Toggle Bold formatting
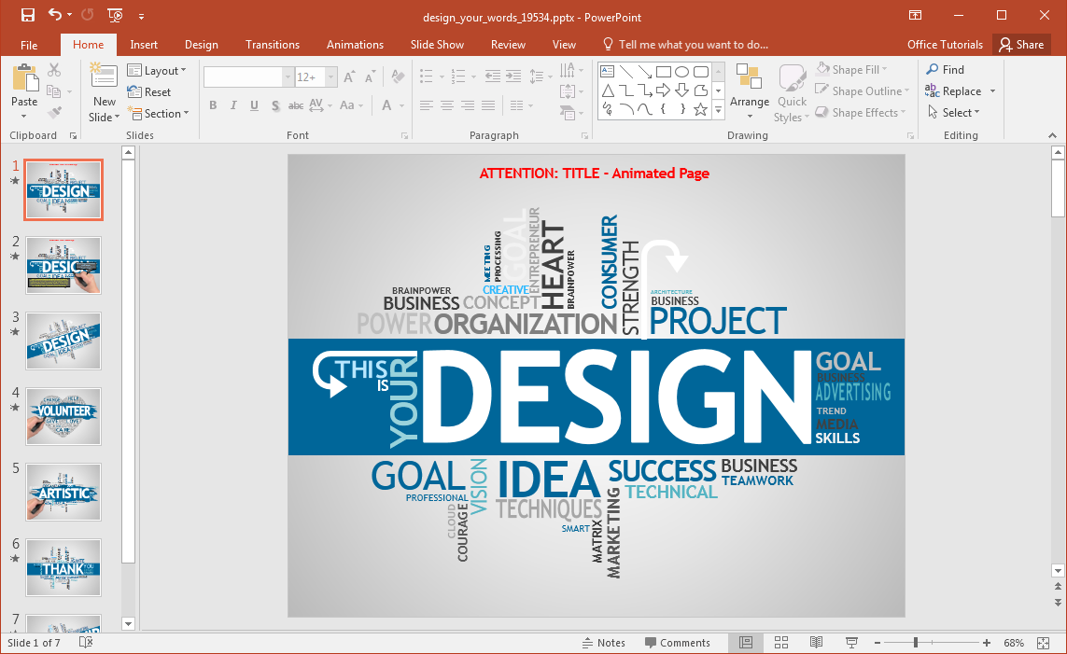Viewport: 1067px width, 654px height. coord(212,105)
